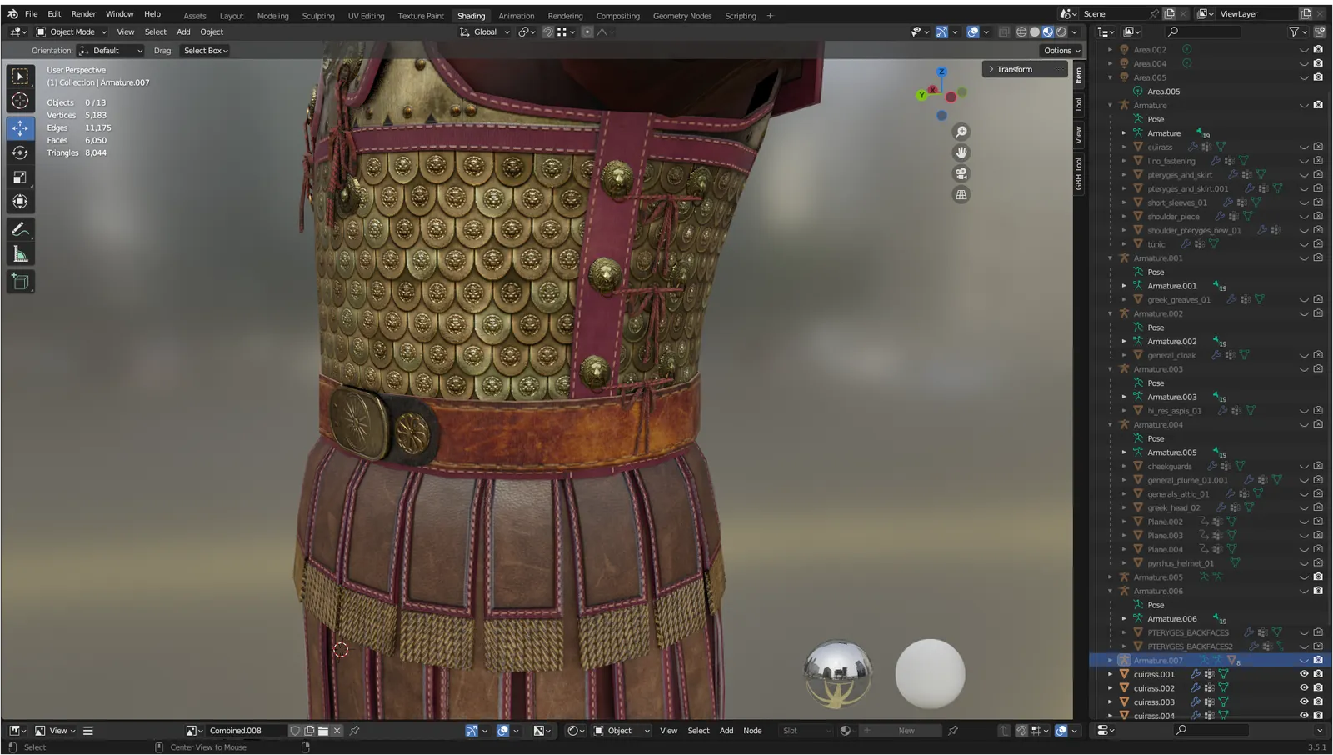The image size is (1333, 755).
Task: Pick the Scale tool
Action: click(20, 177)
